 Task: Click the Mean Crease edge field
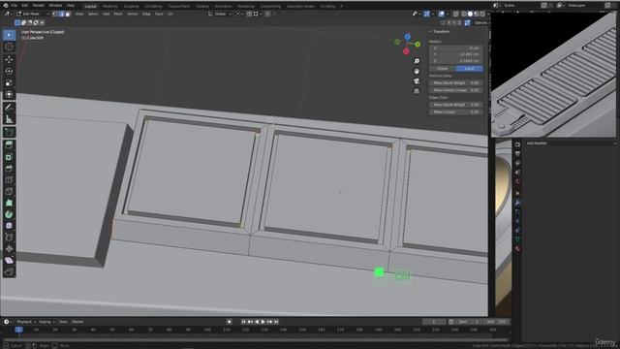click(456, 112)
